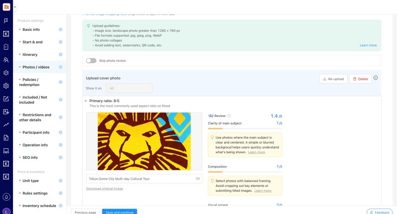This screenshot has width=397, height=214.
Task: Click the red Delete button
Action: [360, 79]
